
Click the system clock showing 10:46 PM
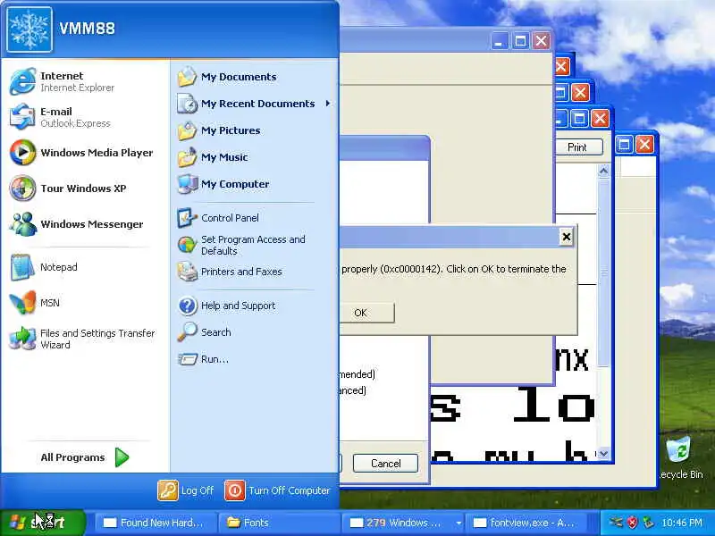click(682, 523)
